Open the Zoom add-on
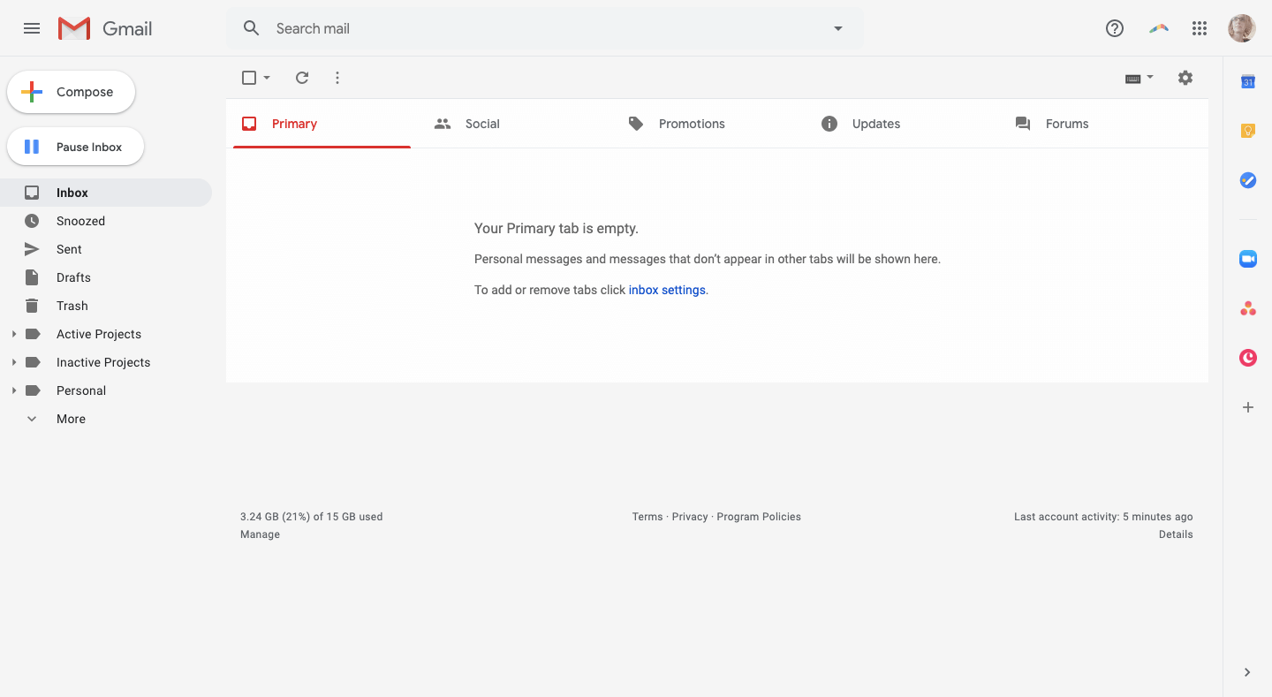 pos(1248,258)
